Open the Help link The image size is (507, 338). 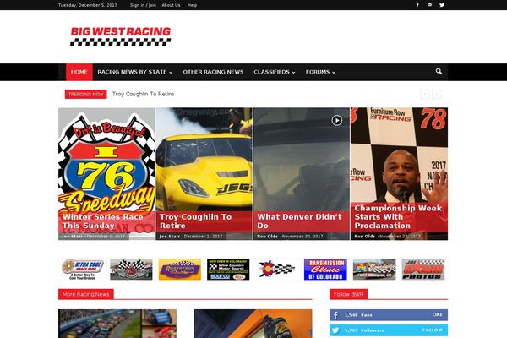pyautogui.click(x=192, y=5)
